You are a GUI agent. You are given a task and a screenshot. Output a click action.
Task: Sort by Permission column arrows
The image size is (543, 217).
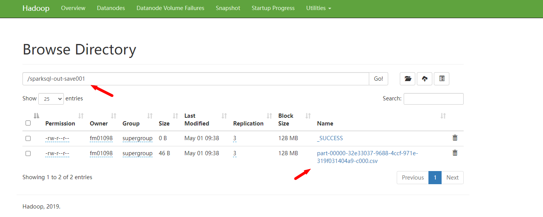(x=81, y=116)
